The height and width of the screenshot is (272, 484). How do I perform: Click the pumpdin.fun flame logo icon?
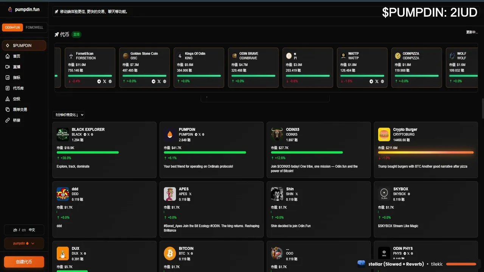10,9
